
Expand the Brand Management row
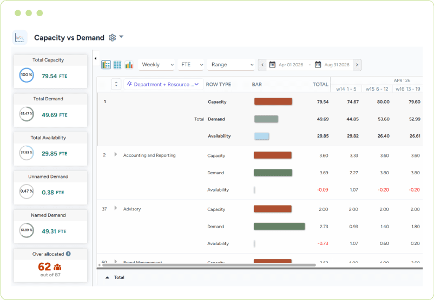click(116, 261)
